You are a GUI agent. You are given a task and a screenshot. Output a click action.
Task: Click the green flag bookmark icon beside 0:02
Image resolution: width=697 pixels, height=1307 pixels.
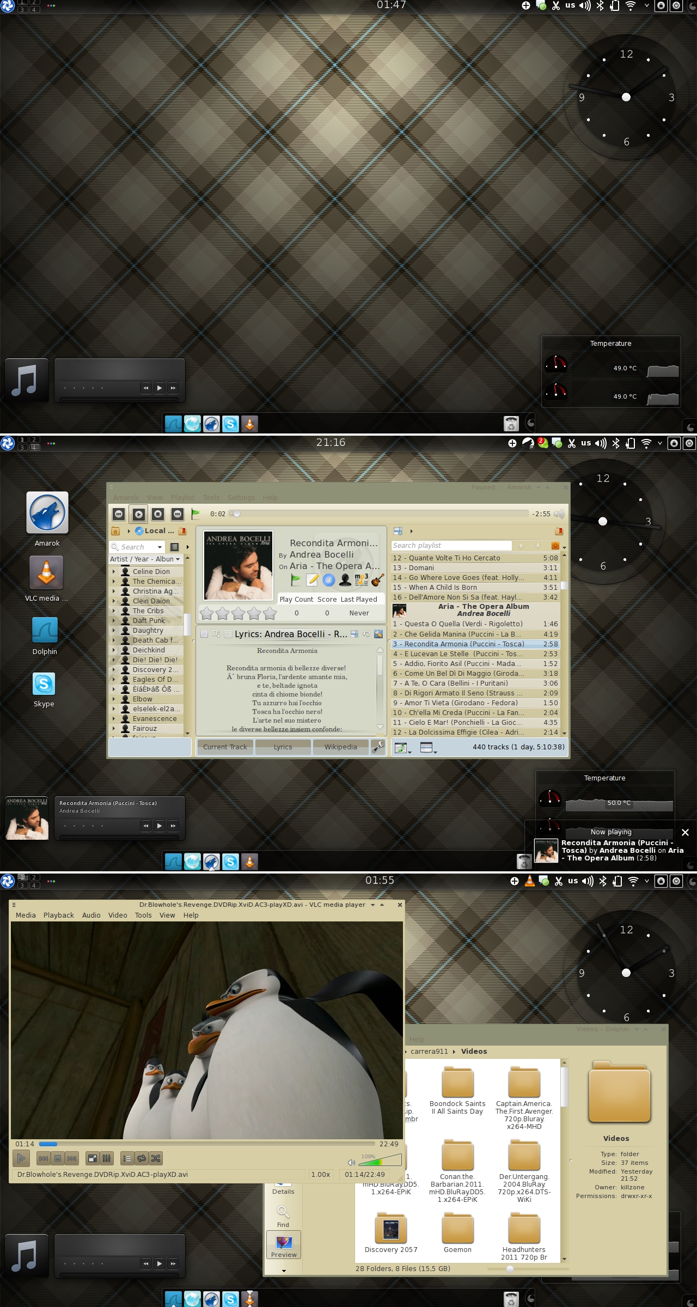[195, 513]
